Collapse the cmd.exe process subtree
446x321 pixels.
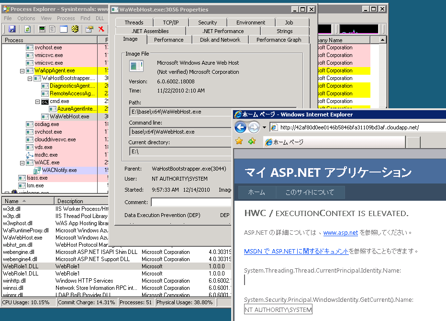tap(38, 102)
